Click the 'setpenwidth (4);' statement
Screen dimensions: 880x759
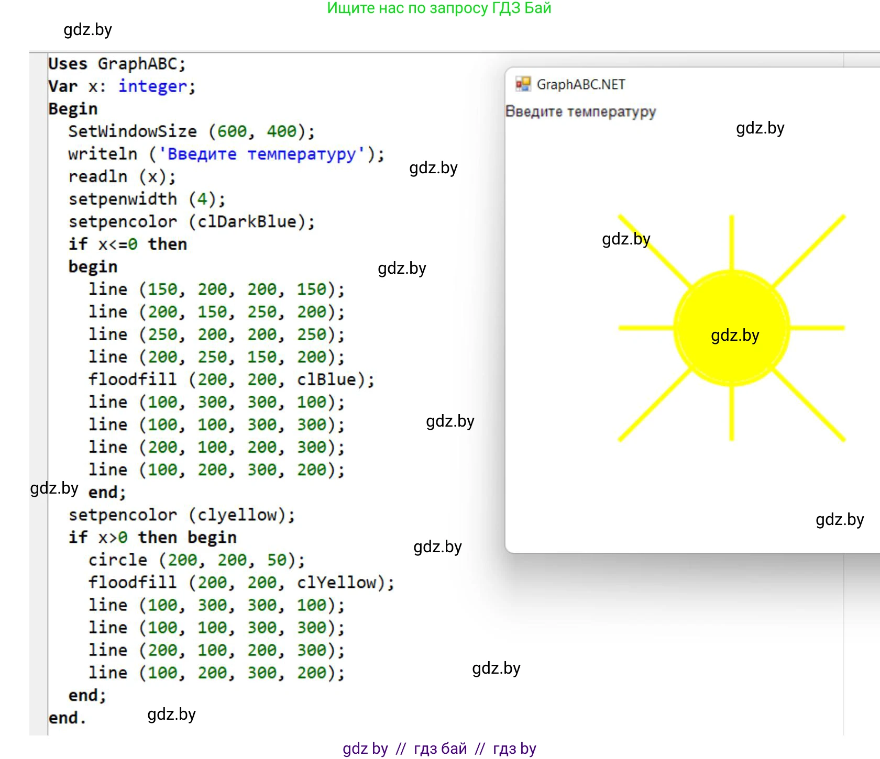pyautogui.click(x=147, y=199)
